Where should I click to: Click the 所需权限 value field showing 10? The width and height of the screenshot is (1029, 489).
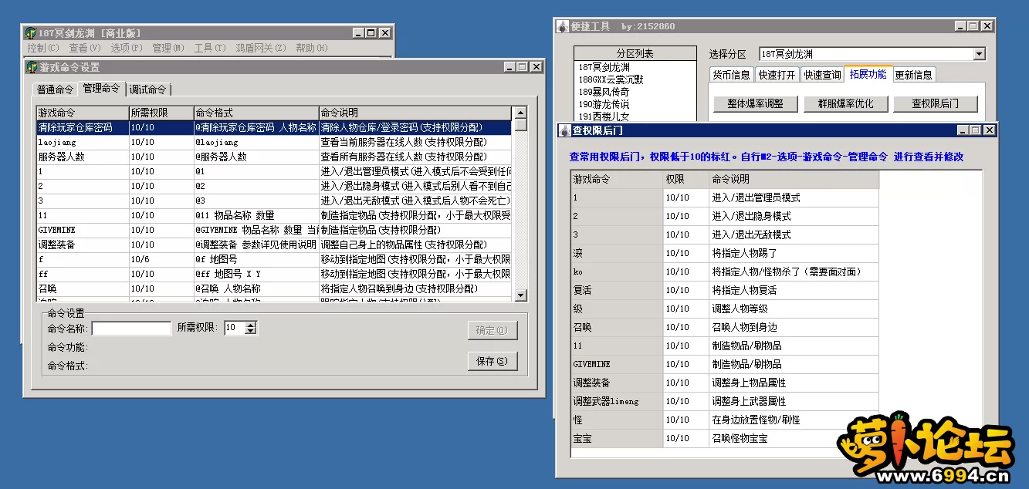(235, 328)
